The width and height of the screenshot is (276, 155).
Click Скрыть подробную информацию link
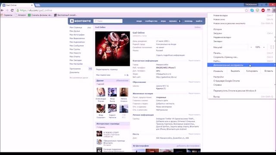tap(170, 55)
